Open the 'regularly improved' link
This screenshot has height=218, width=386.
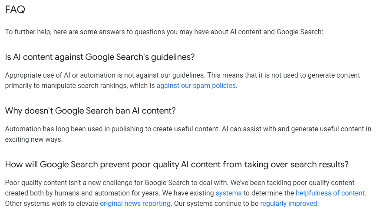288,204
